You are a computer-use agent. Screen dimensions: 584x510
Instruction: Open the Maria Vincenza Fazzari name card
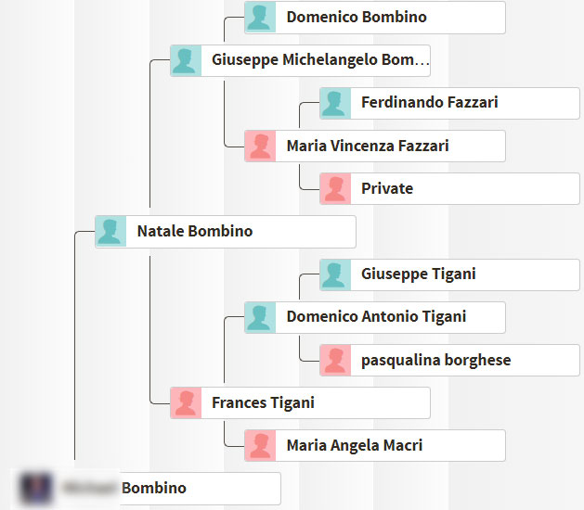375,147
